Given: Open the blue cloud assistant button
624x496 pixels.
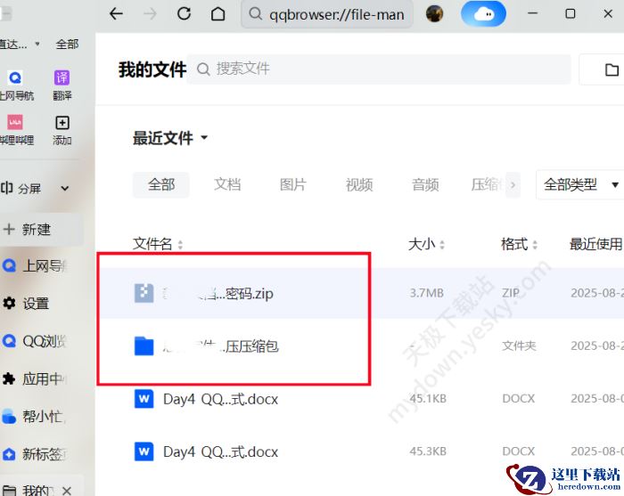Looking at the screenshot, I should 483,14.
